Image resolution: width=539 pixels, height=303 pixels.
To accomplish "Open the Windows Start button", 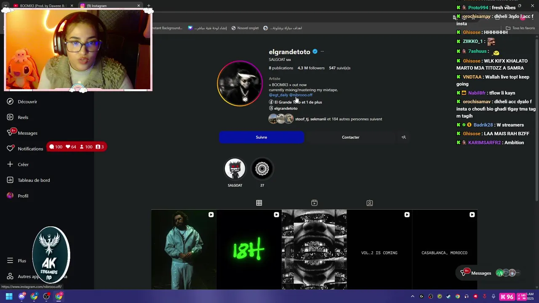I will click(9, 296).
